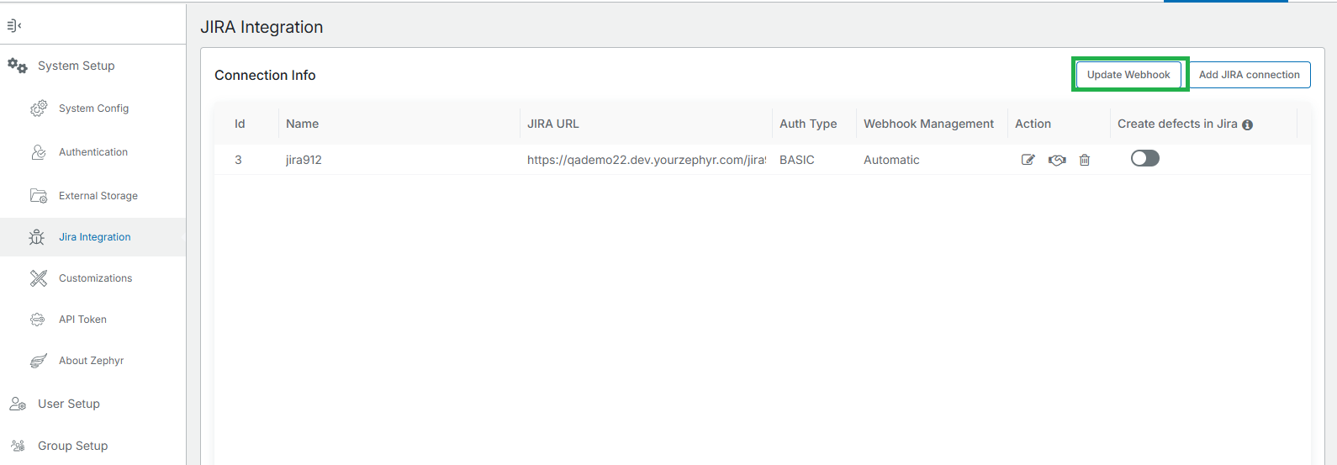The height and width of the screenshot is (465, 1337).
Task: Expand the User Setup section
Action: (68, 404)
